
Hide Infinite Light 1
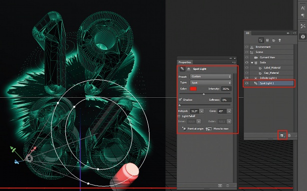tap(247, 78)
